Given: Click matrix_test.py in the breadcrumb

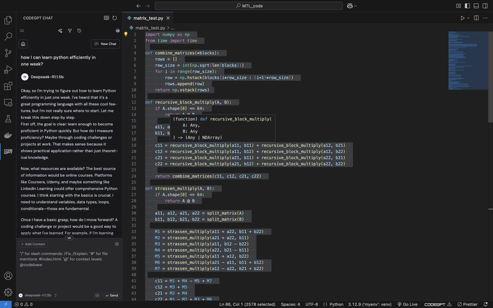Looking at the screenshot, I should [150, 28].
